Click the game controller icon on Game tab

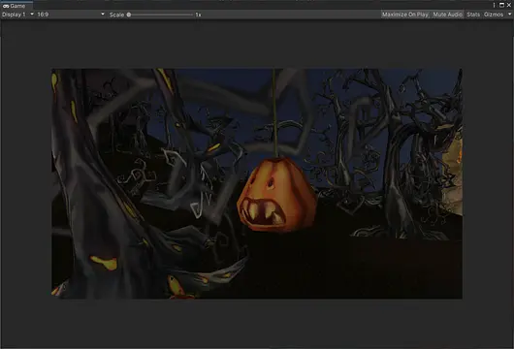[6, 6]
